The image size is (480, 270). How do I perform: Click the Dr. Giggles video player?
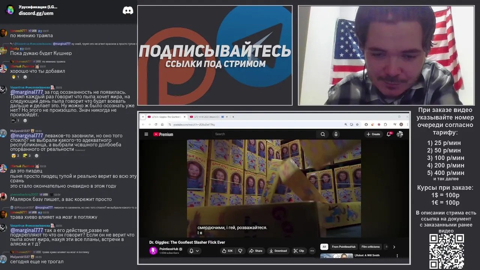coord(274,188)
